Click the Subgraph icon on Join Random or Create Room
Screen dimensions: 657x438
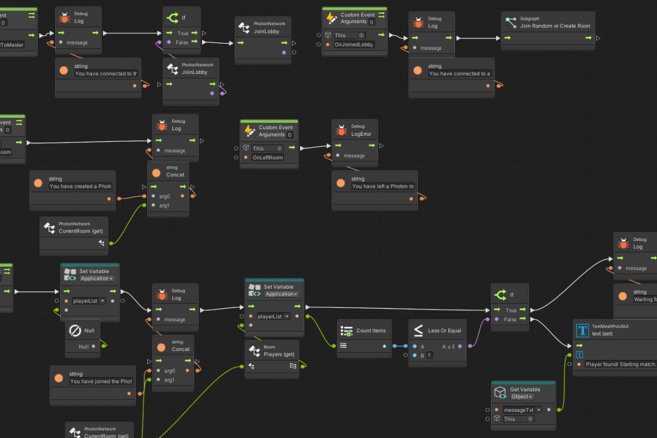tap(511, 22)
